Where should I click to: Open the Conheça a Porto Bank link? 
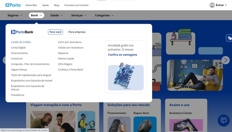tap(70, 70)
